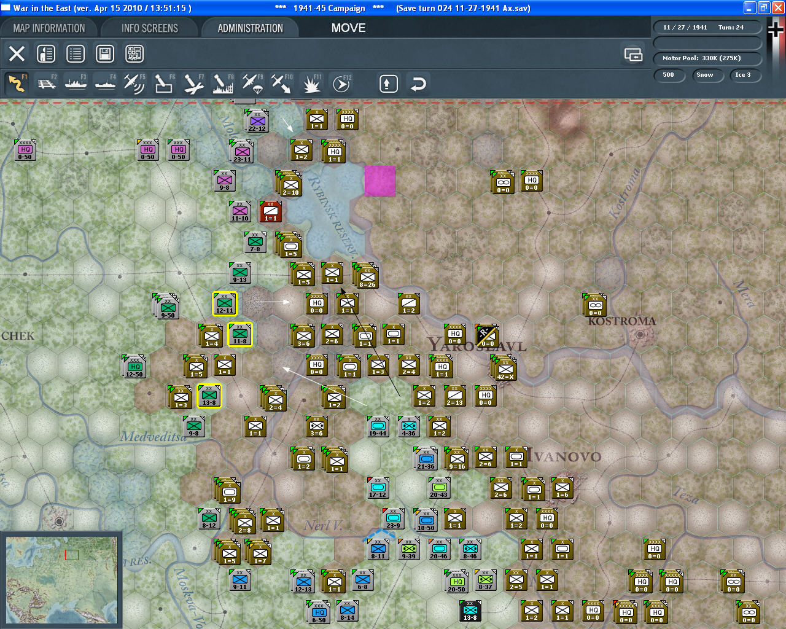Image resolution: width=786 pixels, height=629 pixels.
Task: Select the 17-12 unit counter
Action: (378, 488)
